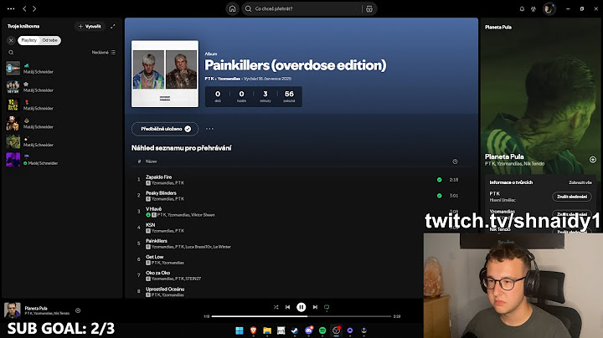Clear library filters with the X button
This screenshot has width=603, height=338.
point(11,40)
